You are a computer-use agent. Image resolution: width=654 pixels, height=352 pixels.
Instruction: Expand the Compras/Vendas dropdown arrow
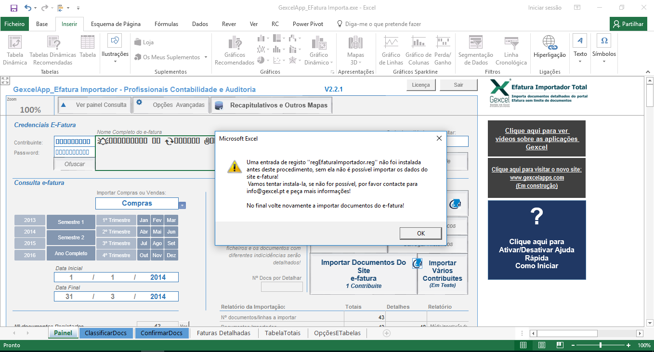tap(182, 205)
